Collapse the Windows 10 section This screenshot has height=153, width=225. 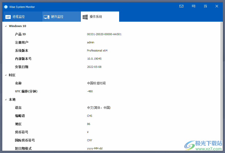click(6, 26)
